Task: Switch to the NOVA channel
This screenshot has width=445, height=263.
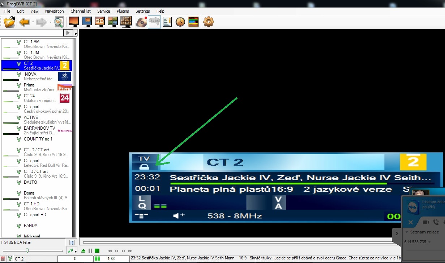Action: coord(37,76)
